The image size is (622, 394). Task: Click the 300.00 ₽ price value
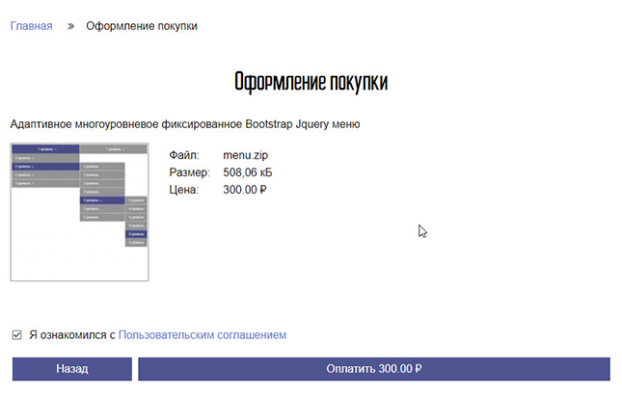pyautogui.click(x=245, y=191)
